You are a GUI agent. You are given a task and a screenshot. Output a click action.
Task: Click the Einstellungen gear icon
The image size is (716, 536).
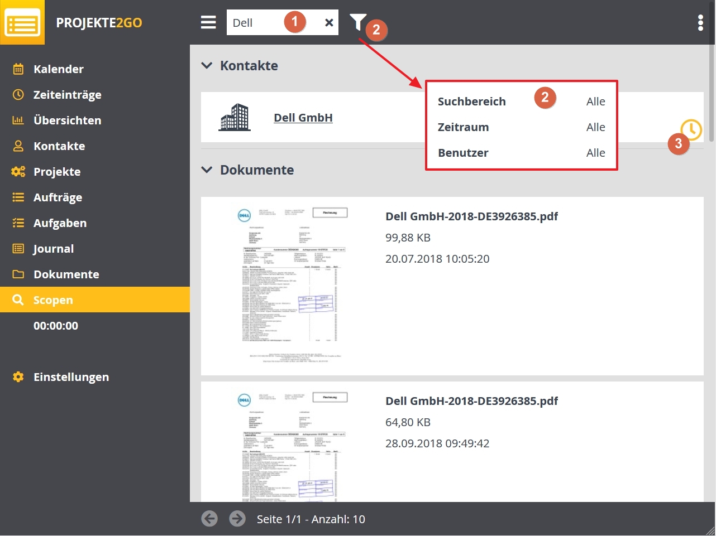coord(18,377)
